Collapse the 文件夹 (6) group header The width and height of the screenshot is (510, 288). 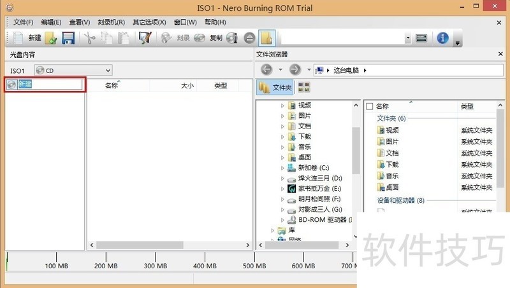click(x=391, y=118)
